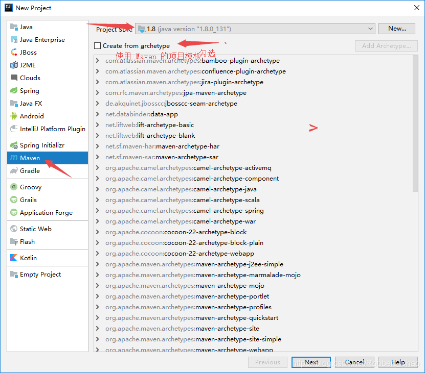This screenshot has width=425, height=373.
Task: Select maven-archetype-j2ee-simple row
Action: 253,264
